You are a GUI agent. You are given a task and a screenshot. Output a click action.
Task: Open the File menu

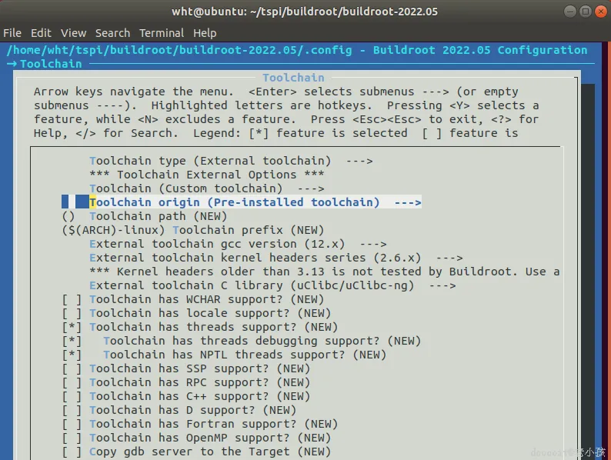(x=12, y=33)
